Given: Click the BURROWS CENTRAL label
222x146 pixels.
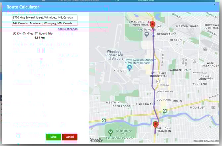Looking at the screenshot, I should (212, 26).
